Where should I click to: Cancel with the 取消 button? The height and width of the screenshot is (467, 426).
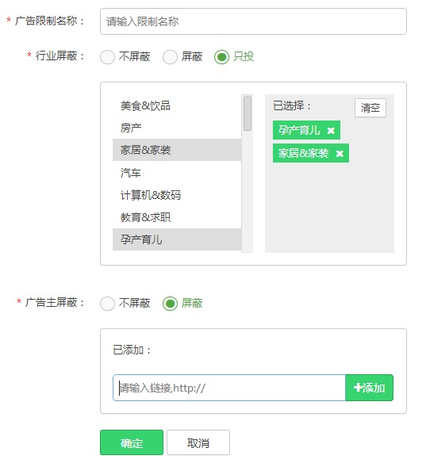pyautogui.click(x=198, y=442)
